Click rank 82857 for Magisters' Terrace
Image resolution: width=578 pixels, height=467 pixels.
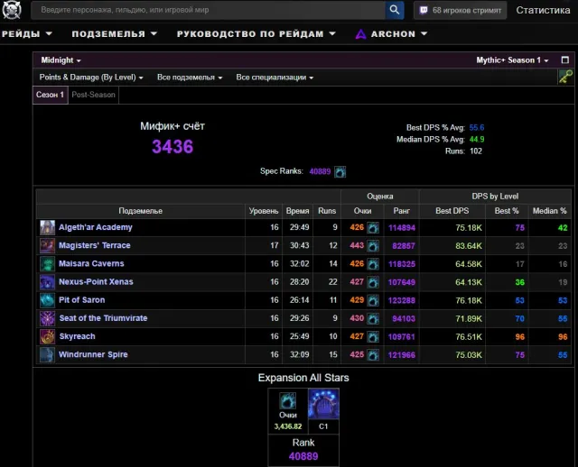coord(404,246)
